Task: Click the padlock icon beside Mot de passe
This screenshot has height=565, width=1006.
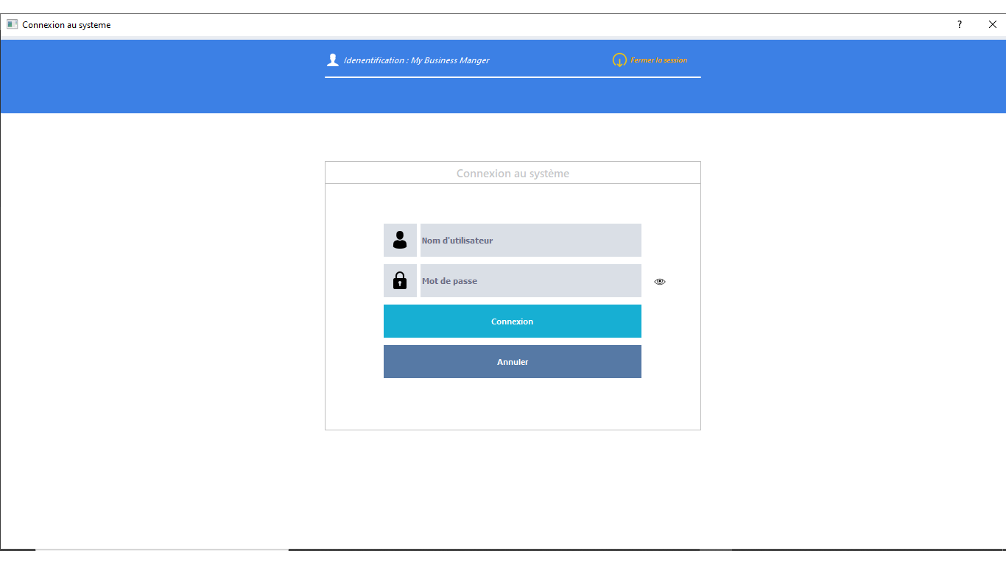Action: tap(400, 280)
